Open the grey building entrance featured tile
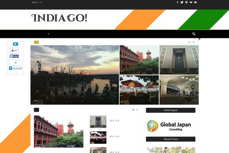The height and width of the screenshot is (153, 229). 179,60
